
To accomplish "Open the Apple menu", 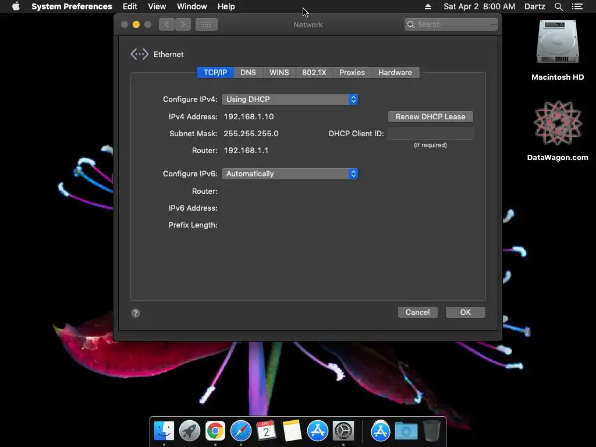I will (x=16, y=6).
